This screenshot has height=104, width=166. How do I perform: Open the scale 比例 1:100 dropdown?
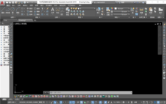(12, 102)
